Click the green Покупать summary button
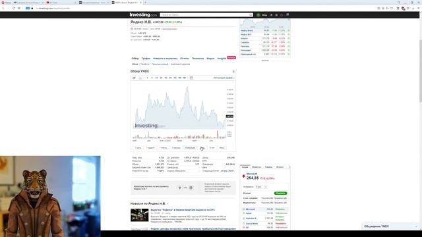The width and height of the screenshot is (422, 237). click(x=280, y=193)
